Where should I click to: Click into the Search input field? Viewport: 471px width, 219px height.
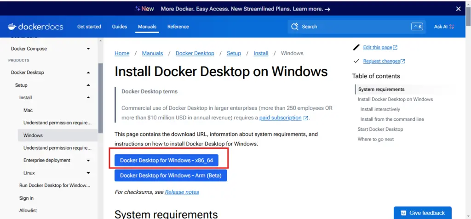[350, 27]
